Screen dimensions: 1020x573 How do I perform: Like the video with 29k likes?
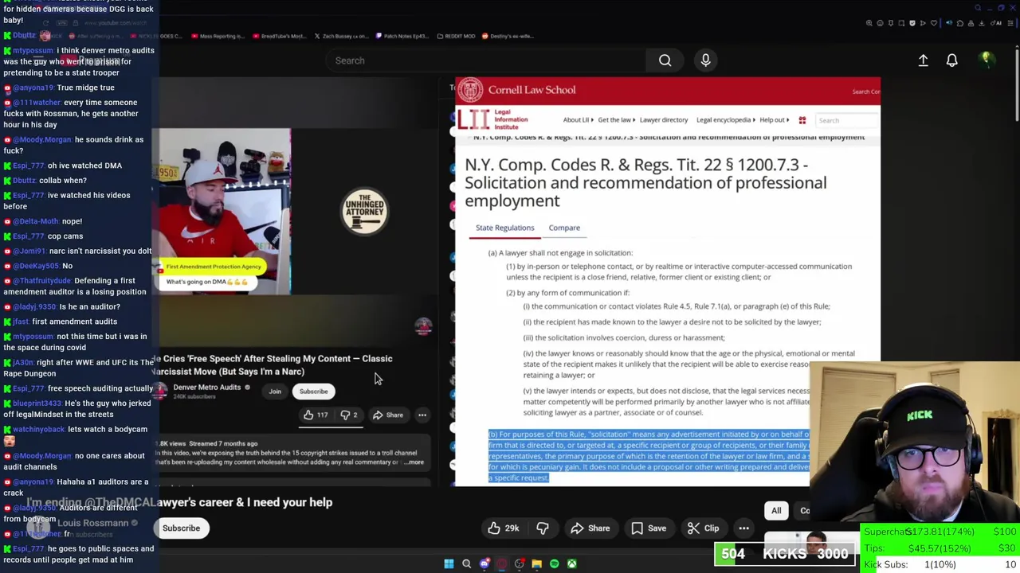click(503, 528)
